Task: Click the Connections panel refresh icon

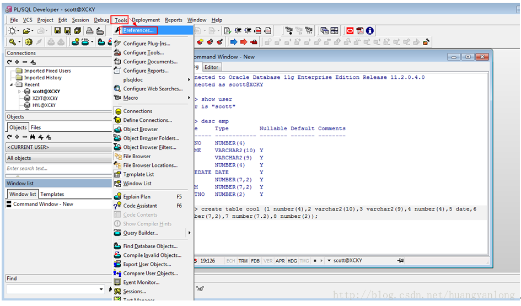Action: tap(9, 62)
